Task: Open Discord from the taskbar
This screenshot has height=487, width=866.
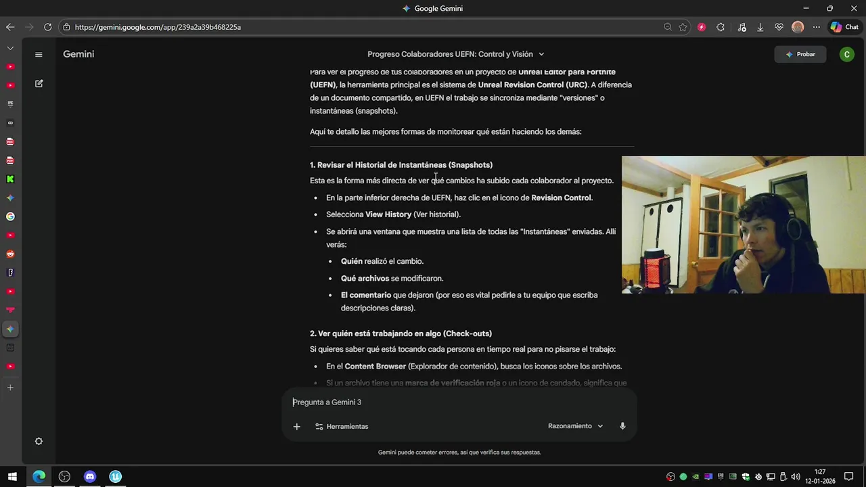Action: pos(90,476)
